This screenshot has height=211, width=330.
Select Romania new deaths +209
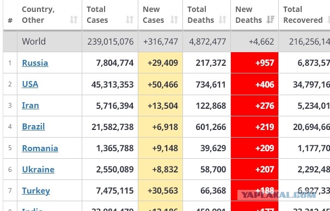tap(265, 148)
